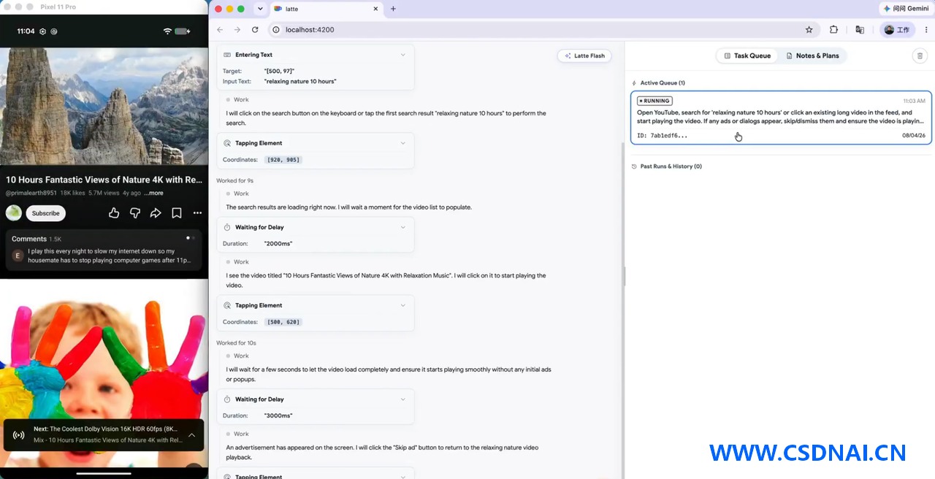Collapse the Waiting for Delay 3000ms card
Image resolution: width=935 pixels, height=479 pixels.
402,399
